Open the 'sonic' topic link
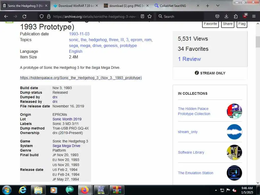This screenshot has width=260, height=195. click(x=74, y=40)
